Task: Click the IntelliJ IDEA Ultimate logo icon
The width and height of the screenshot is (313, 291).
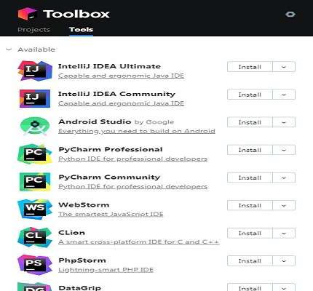Action: tap(35, 71)
